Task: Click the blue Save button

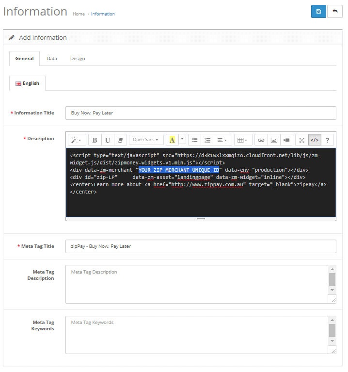Action: click(318, 11)
